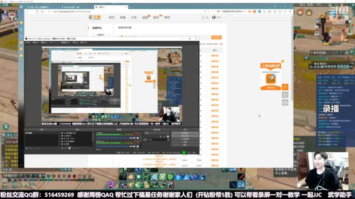Move source up in OBS Sources panel
Screen dimensions: 355x199
74,148
